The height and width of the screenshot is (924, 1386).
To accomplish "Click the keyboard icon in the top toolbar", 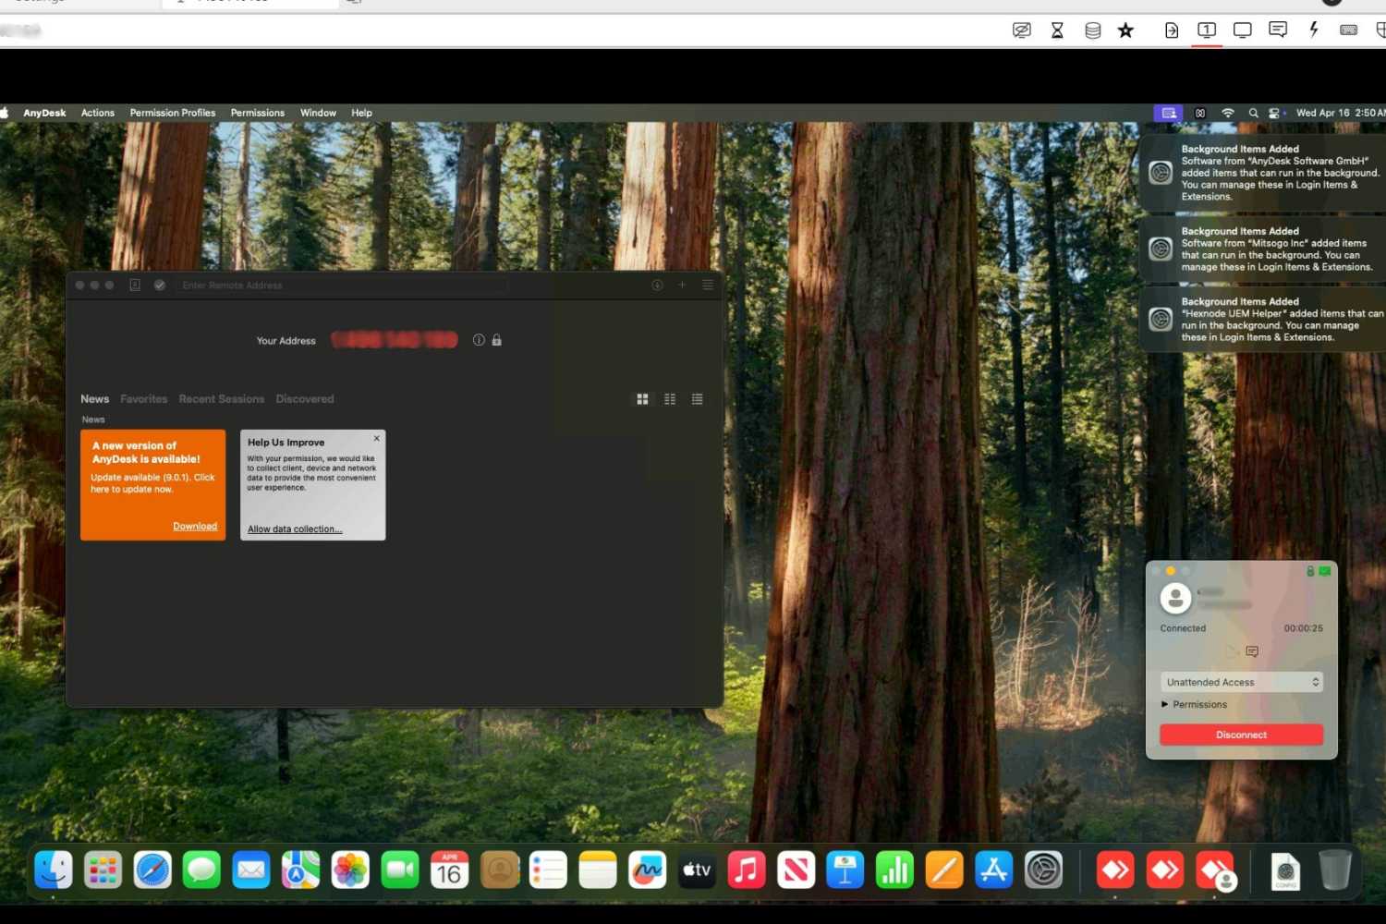I will [x=1349, y=30].
